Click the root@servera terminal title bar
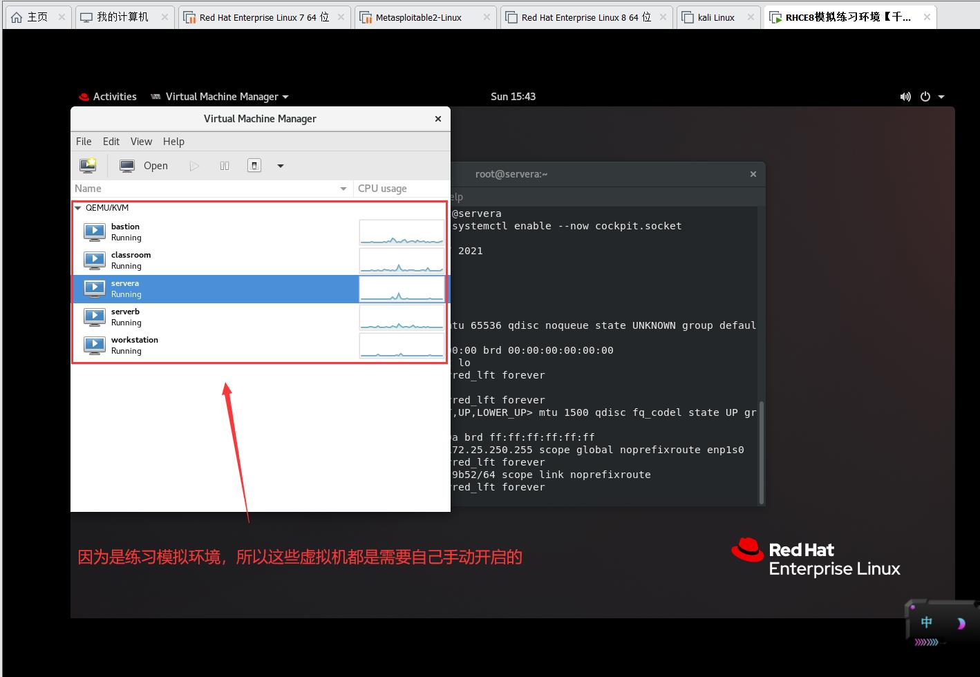Image resolution: width=980 pixels, height=677 pixels. 608,174
